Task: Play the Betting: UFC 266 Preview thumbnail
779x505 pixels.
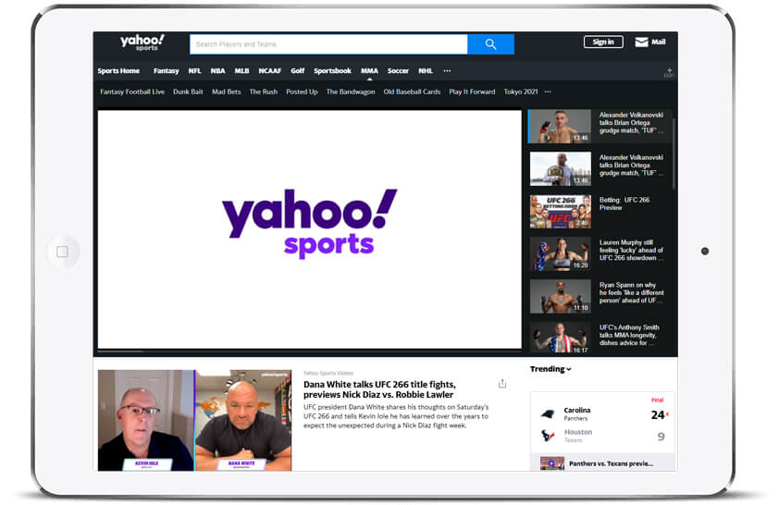Action: [x=560, y=212]
